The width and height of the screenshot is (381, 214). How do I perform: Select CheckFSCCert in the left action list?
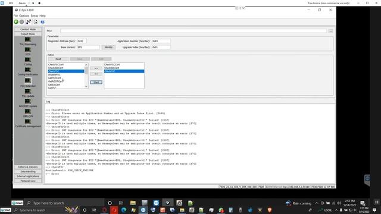(x=66, y=65)
